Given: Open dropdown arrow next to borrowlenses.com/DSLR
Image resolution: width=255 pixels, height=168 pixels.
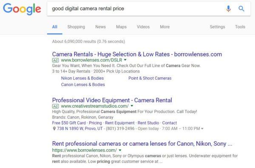Looking at the screenshot, I should click(x=125, y=60).
